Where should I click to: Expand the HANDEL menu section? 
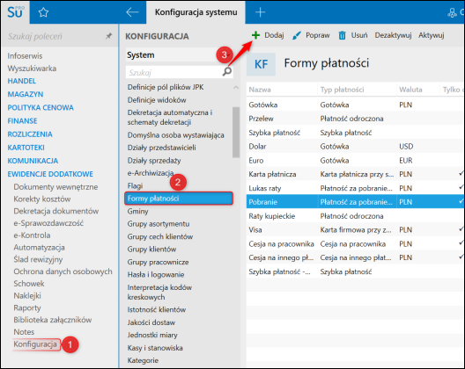[x=22, y=81]
